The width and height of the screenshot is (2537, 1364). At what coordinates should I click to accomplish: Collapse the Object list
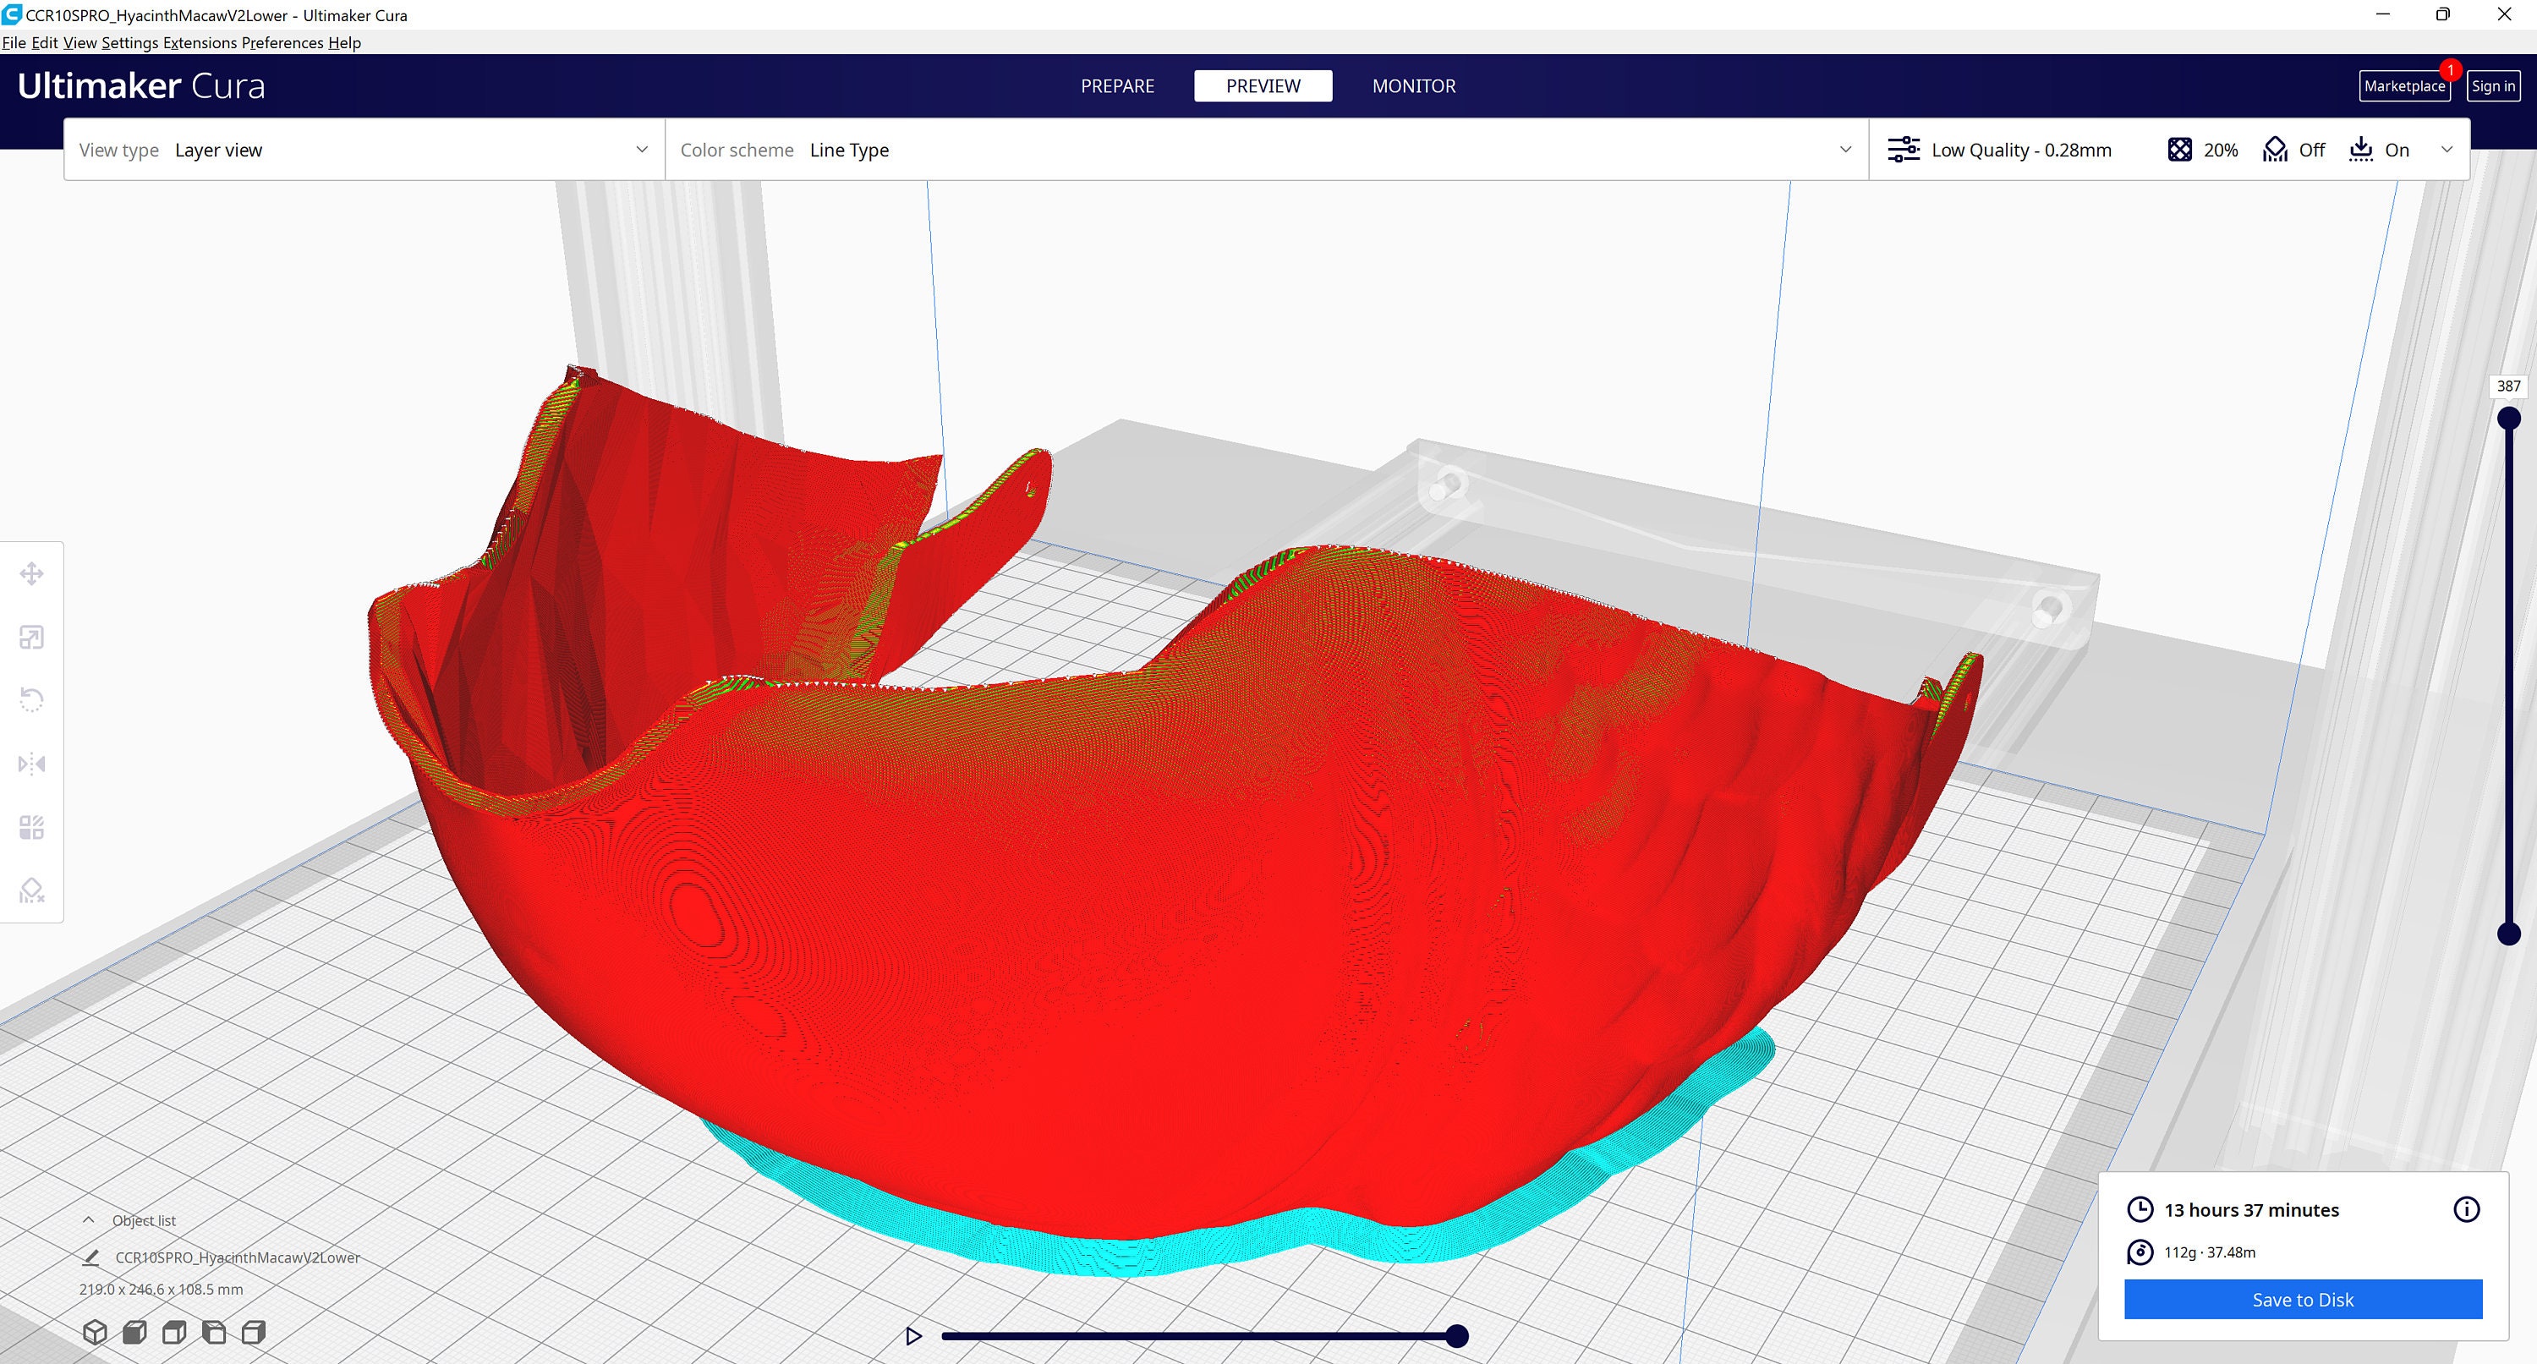[88, 1219]
